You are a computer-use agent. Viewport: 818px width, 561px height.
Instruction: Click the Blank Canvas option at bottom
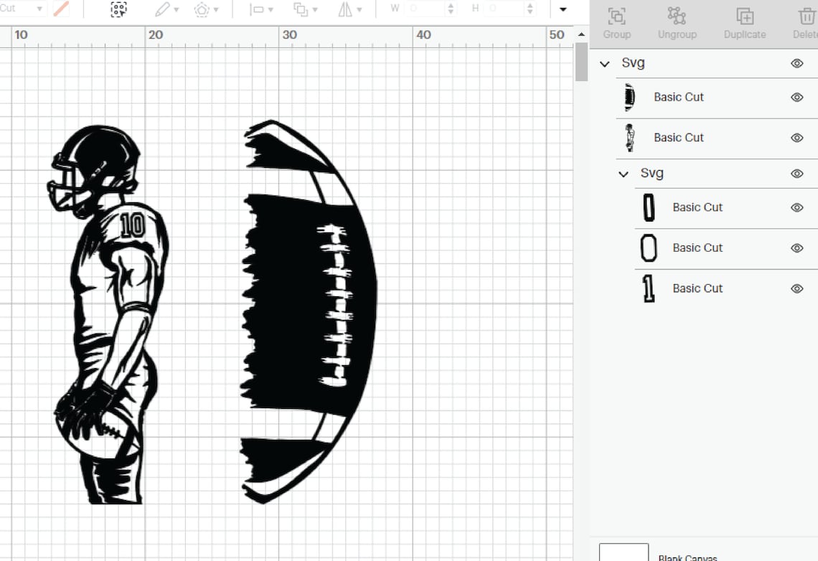click(687, 556)
